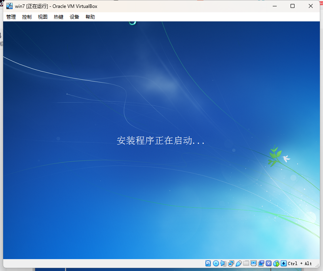
Task: Click the drag-and-drop status icon
Action: (261, 263)
